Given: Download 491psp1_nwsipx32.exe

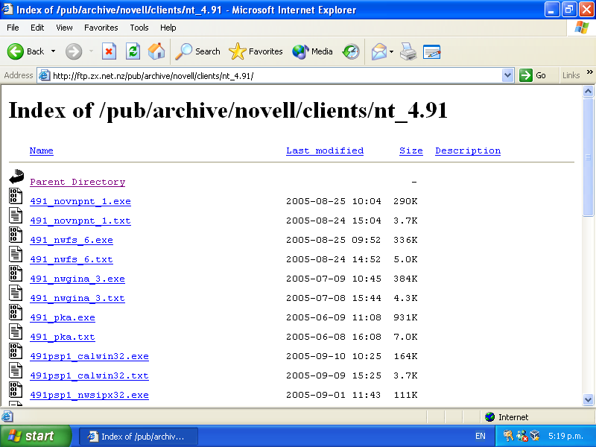Looking at the screenshot, I should pyautogui.click(x=89, y=395).
